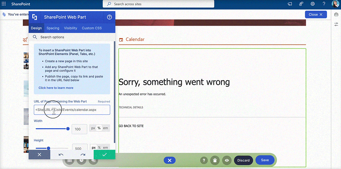Image resolution: width=341 pixels, height=169 pixels.
Task: Click the help question mark in bottom toolbar
Action: click(204, 161)
